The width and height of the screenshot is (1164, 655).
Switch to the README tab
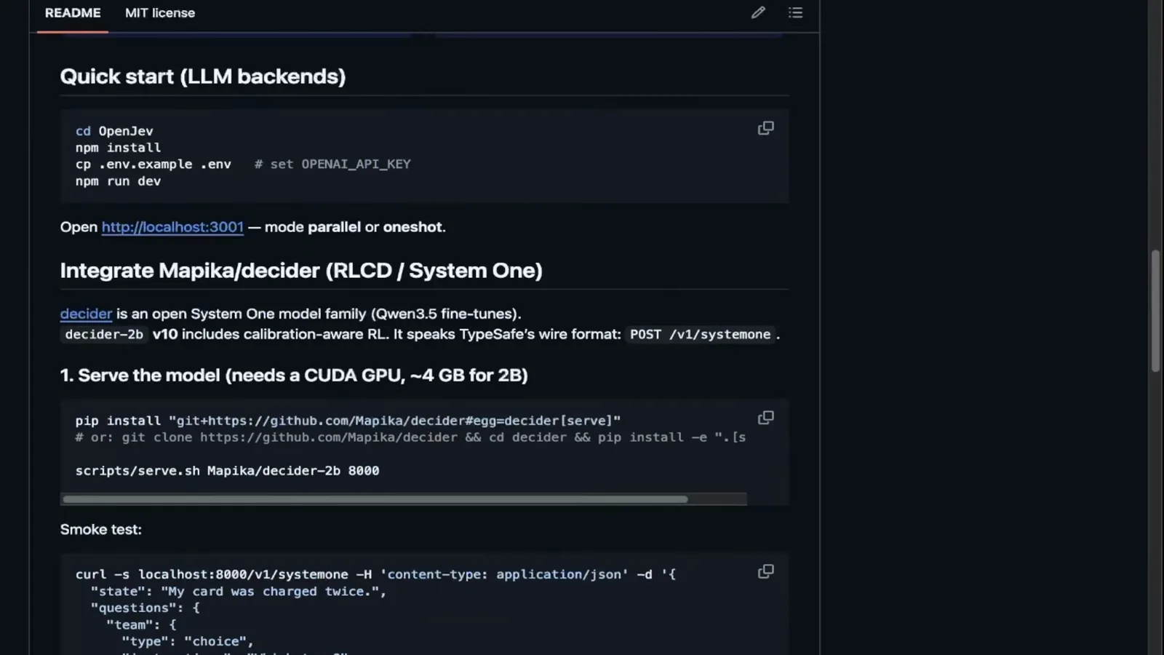click(x=73, y=13)
